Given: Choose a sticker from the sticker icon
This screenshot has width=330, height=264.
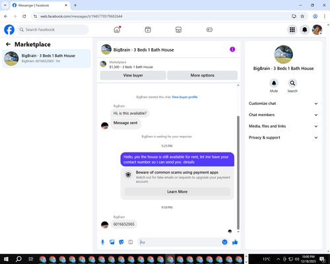Looking at the screenshot, I should (121, 242).
